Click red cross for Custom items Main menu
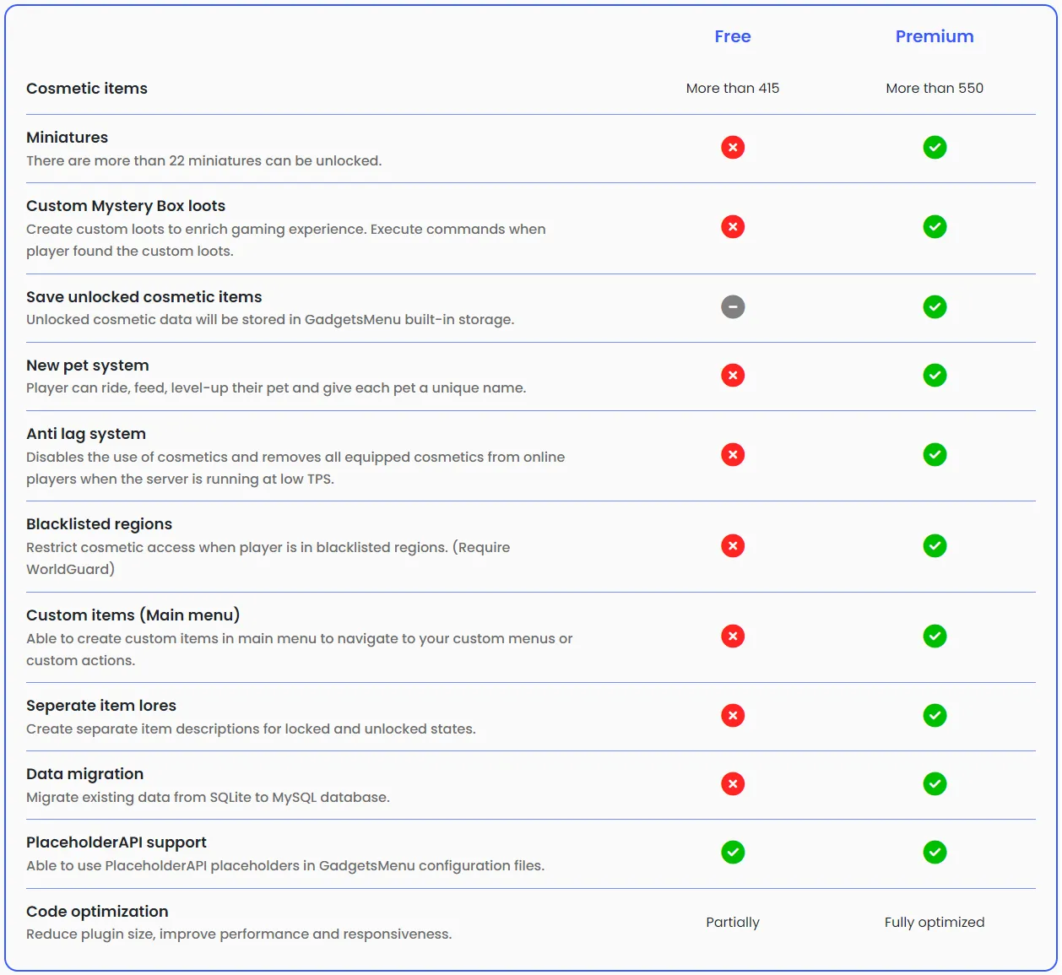Image resolution: width=1062 pixels, height=975 pixels. (x=732, y=636)
